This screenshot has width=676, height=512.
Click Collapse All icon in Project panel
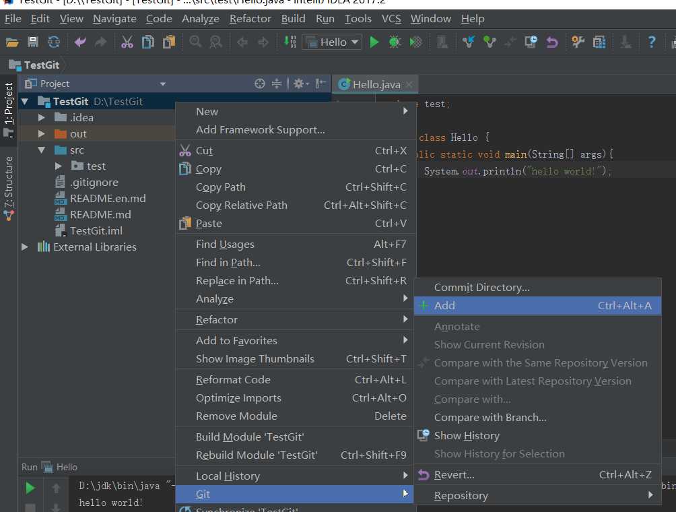[x=277, y=84]
